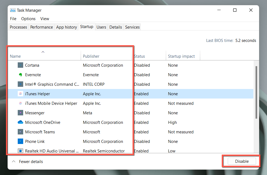Select the iTunes Helper icon

click(20, 94)
